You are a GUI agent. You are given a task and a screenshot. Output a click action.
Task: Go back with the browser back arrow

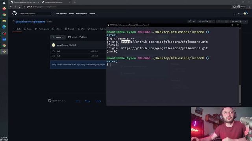pos(11,7)
